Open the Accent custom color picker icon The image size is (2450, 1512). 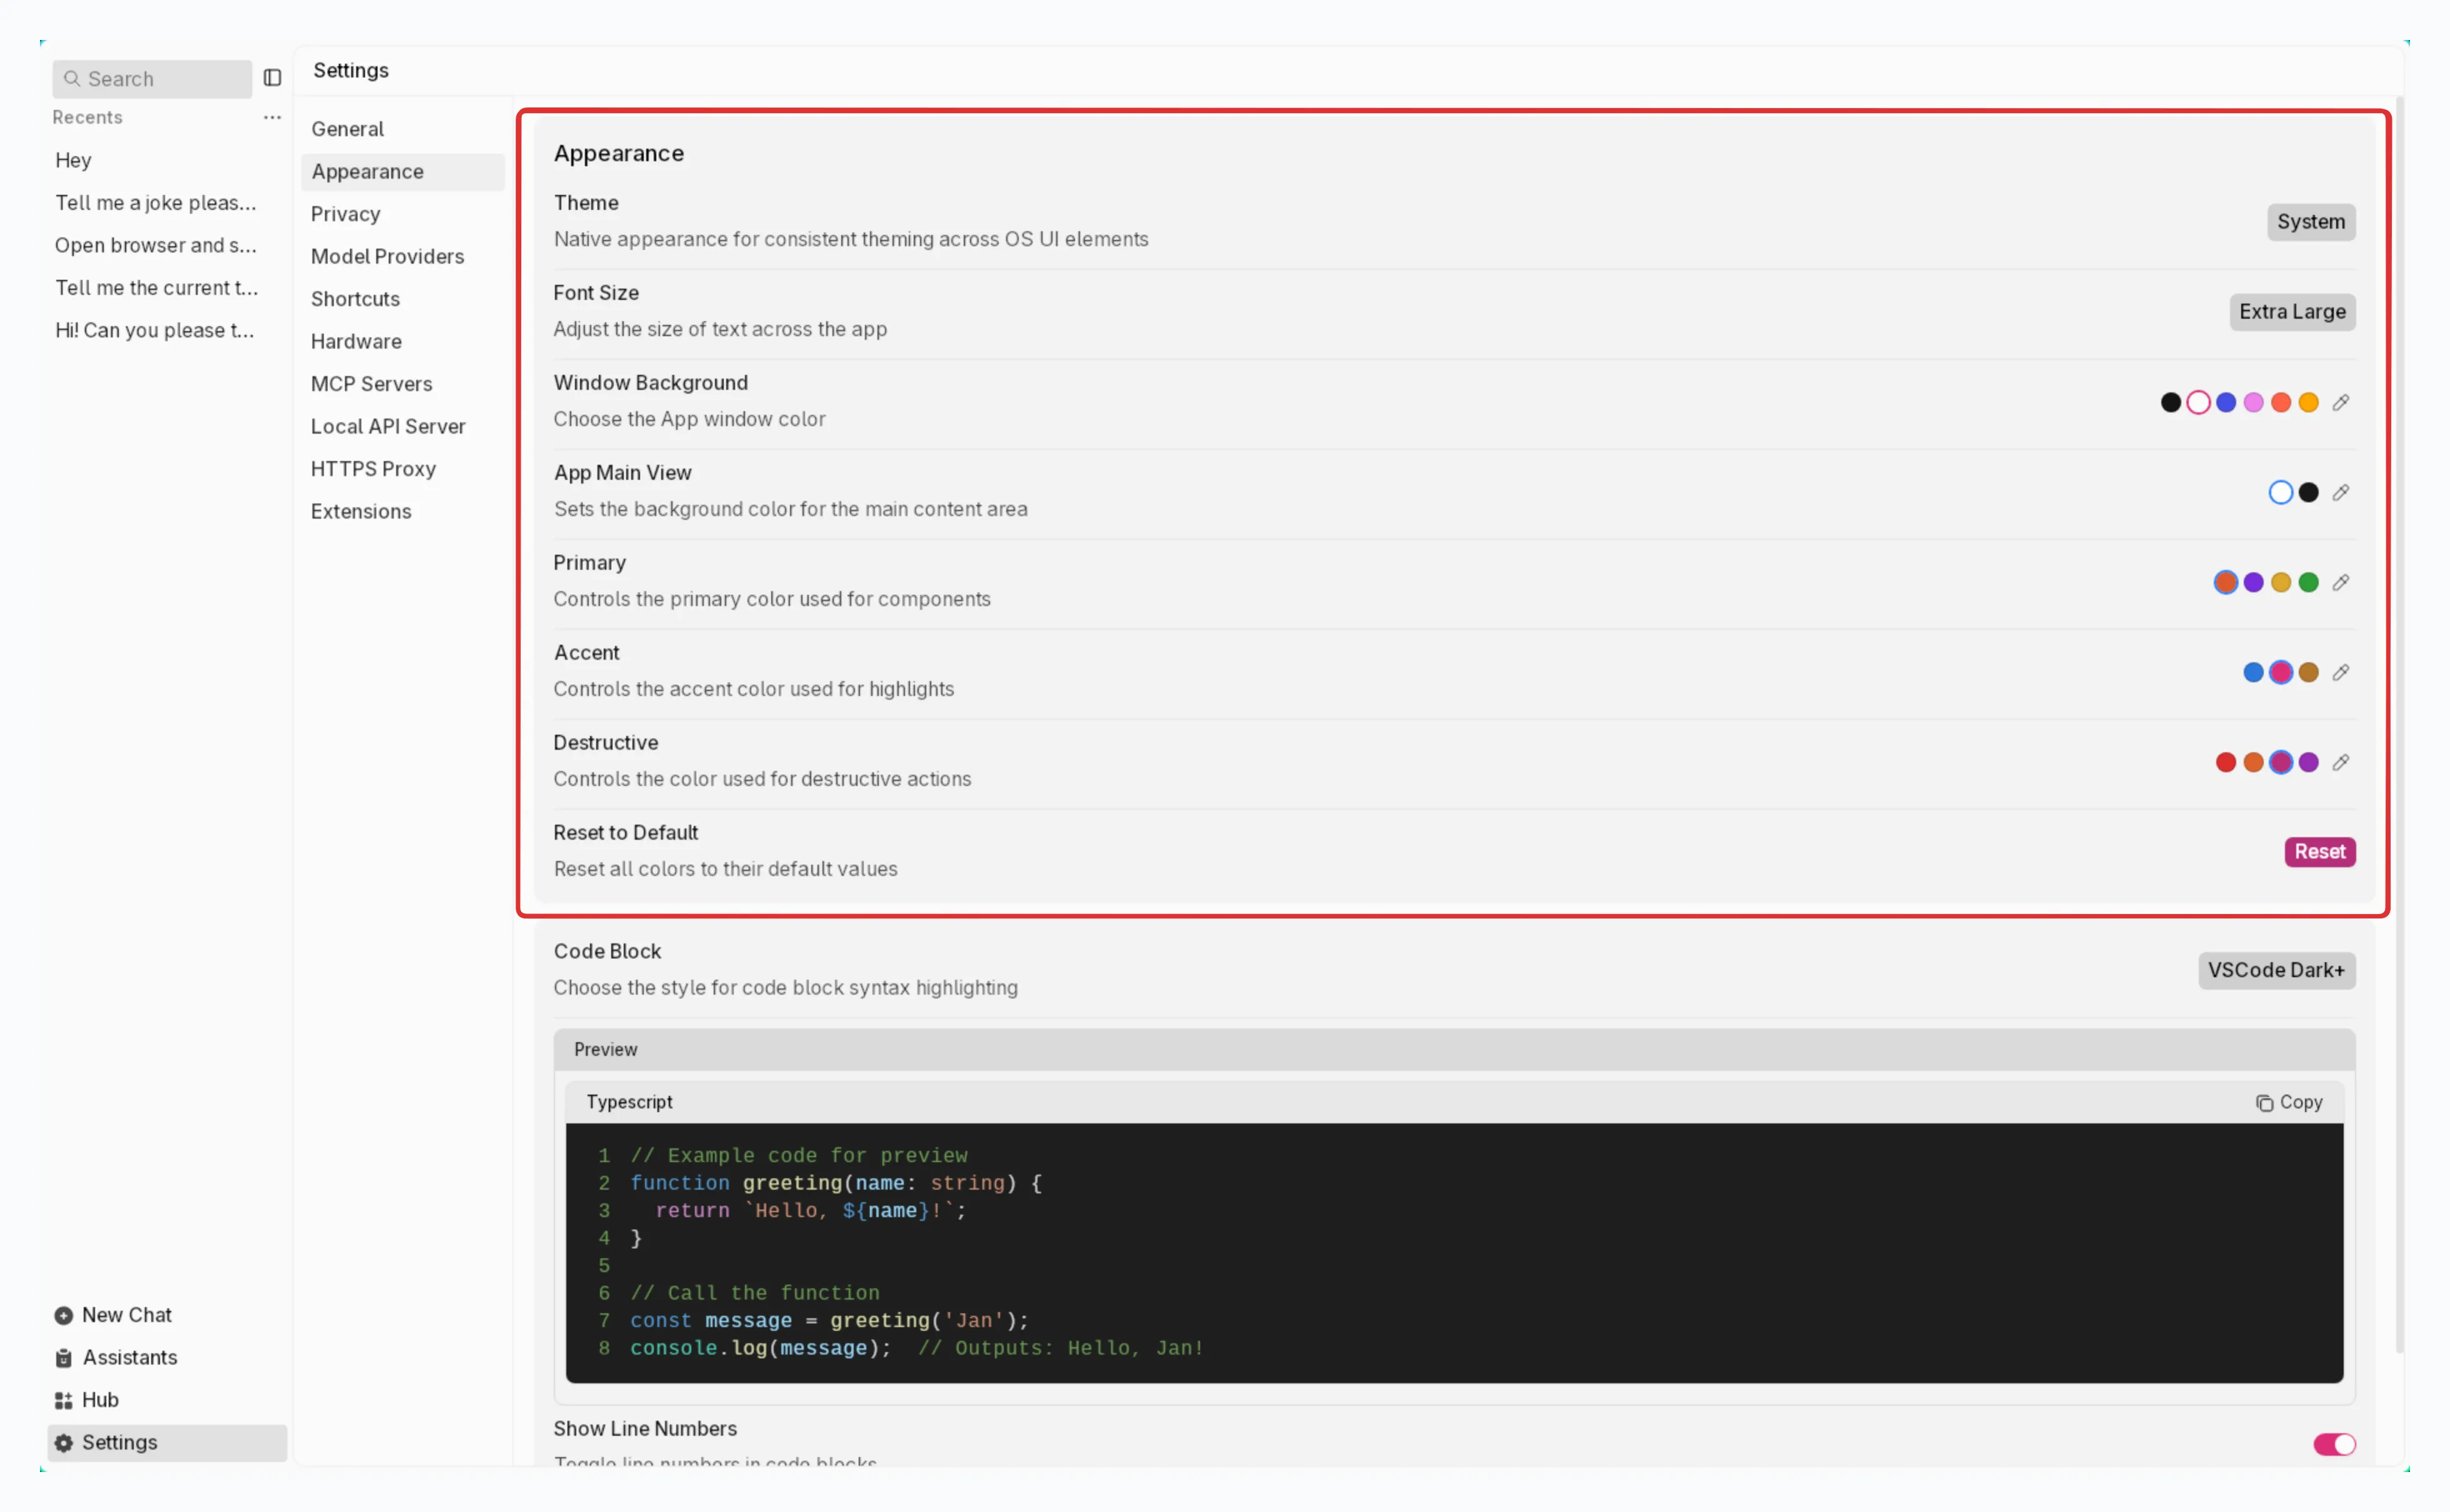[2340, 673]
